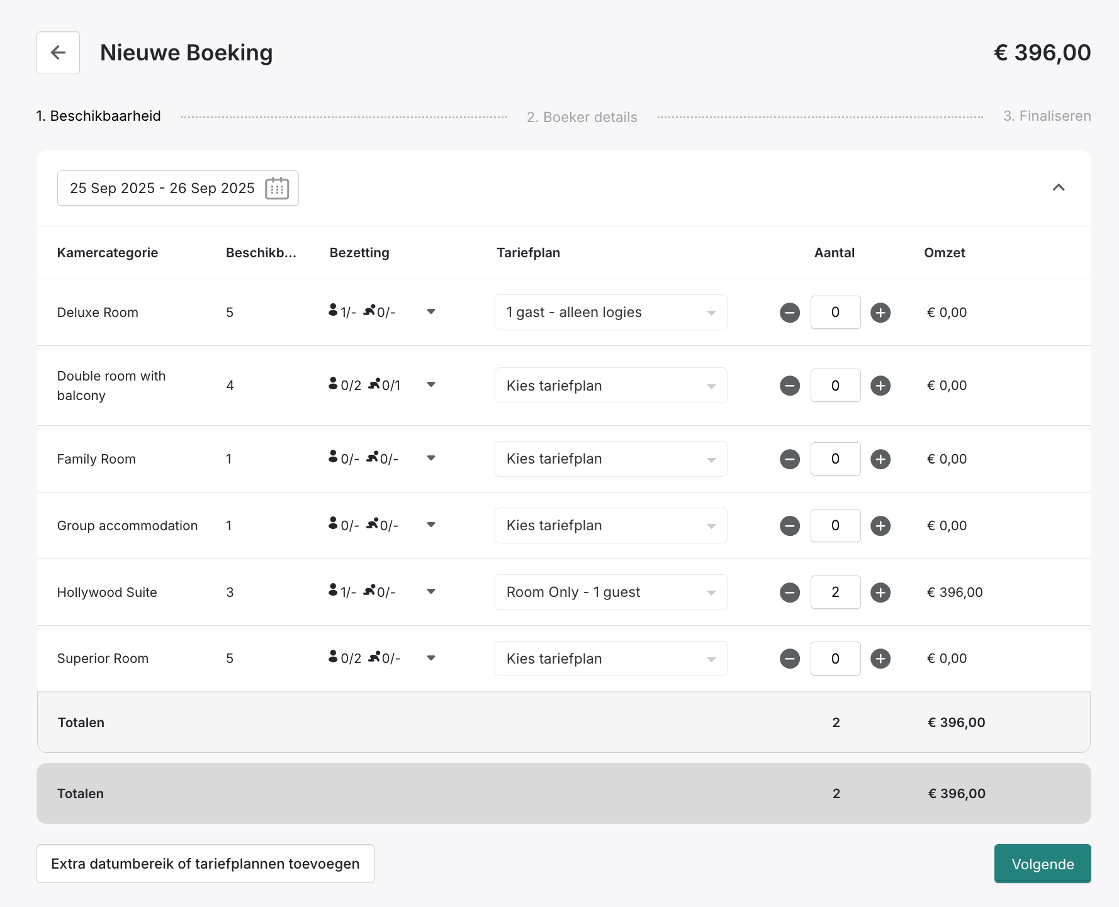Increase Family Room quantity
This screenshot has height=907, width=1119.
[880, 459]
